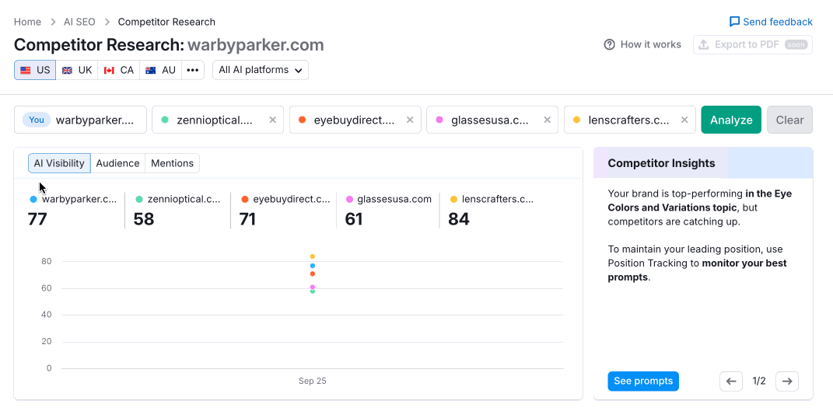Image resolution: width=833 pixels, height=411 pixels.
Task: Remove eyebuydirect competitor with its X
Action: pos(410,120)
